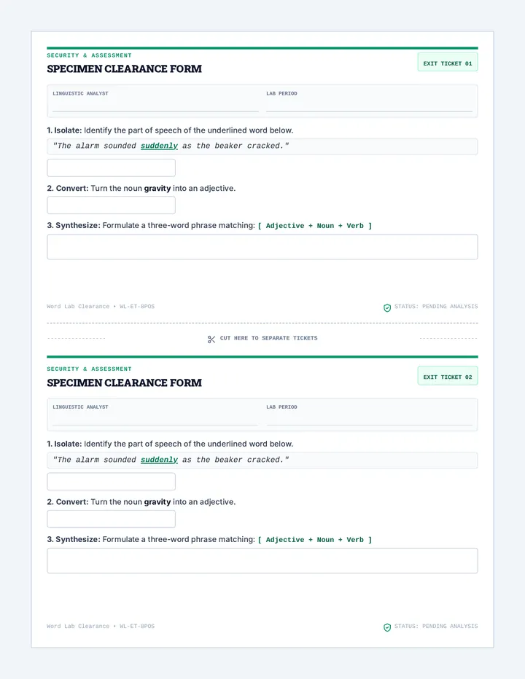Click the Isolate answer box on ticket 02
This screenshot has width=525, height=679.
112,482
